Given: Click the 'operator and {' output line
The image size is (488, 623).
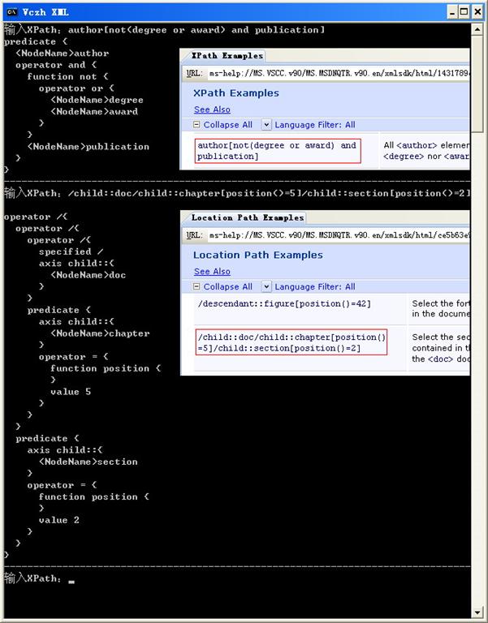Looking at the screenshot, I should click(56, 65).
